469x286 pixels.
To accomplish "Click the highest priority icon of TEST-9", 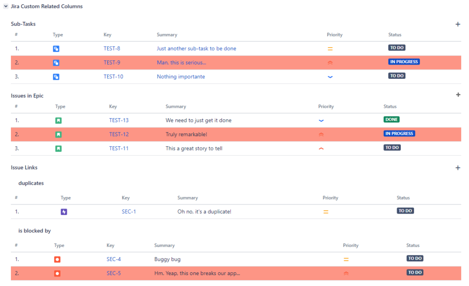I will tap(330, 63).
